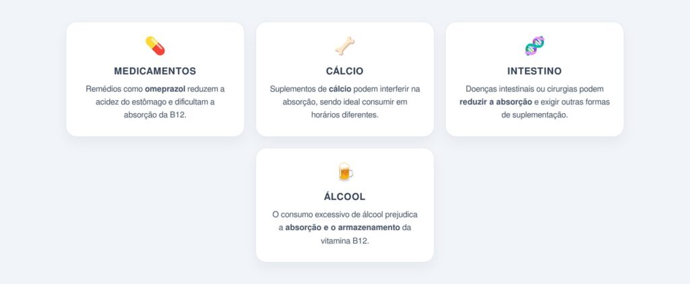Screen dimensions: 690x284
Task: Select the ÁLCOOL card heading
Action: point(344,197)
